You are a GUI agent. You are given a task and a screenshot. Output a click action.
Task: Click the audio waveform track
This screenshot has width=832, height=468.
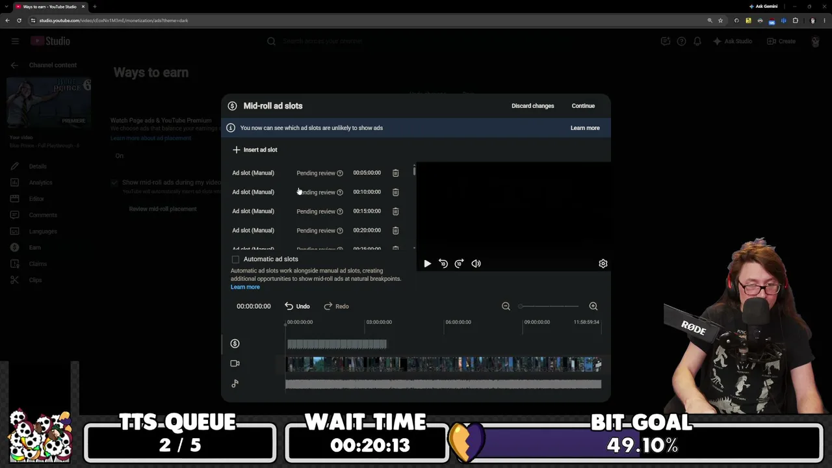pos(443,384)
